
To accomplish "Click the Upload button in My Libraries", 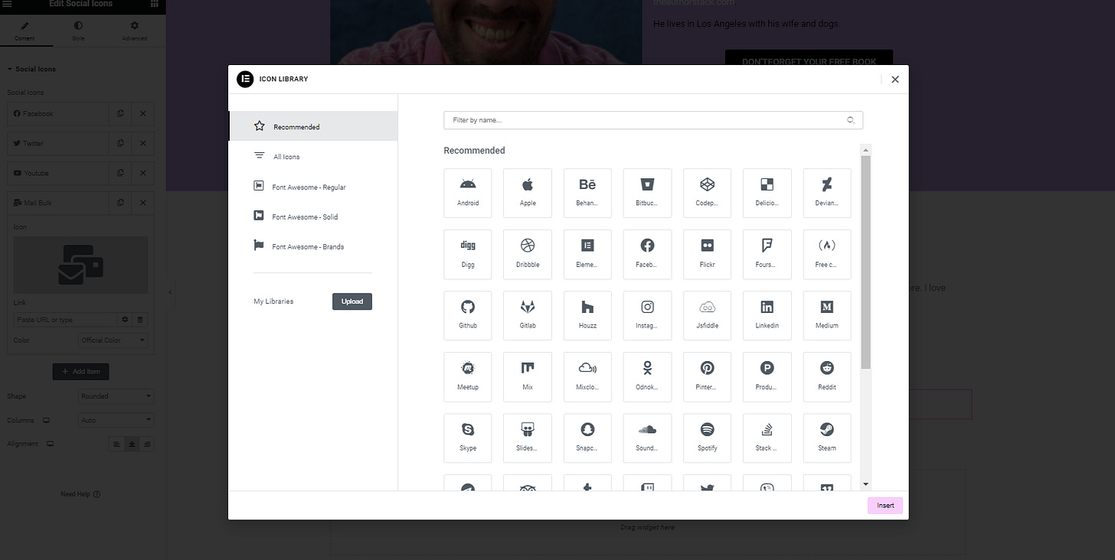I will pyautogui.click(x=352, y=301).
